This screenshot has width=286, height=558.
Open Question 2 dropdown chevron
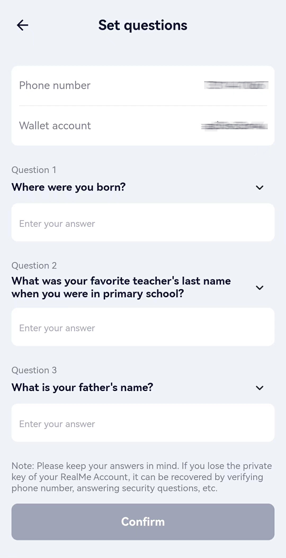(260, 287)
